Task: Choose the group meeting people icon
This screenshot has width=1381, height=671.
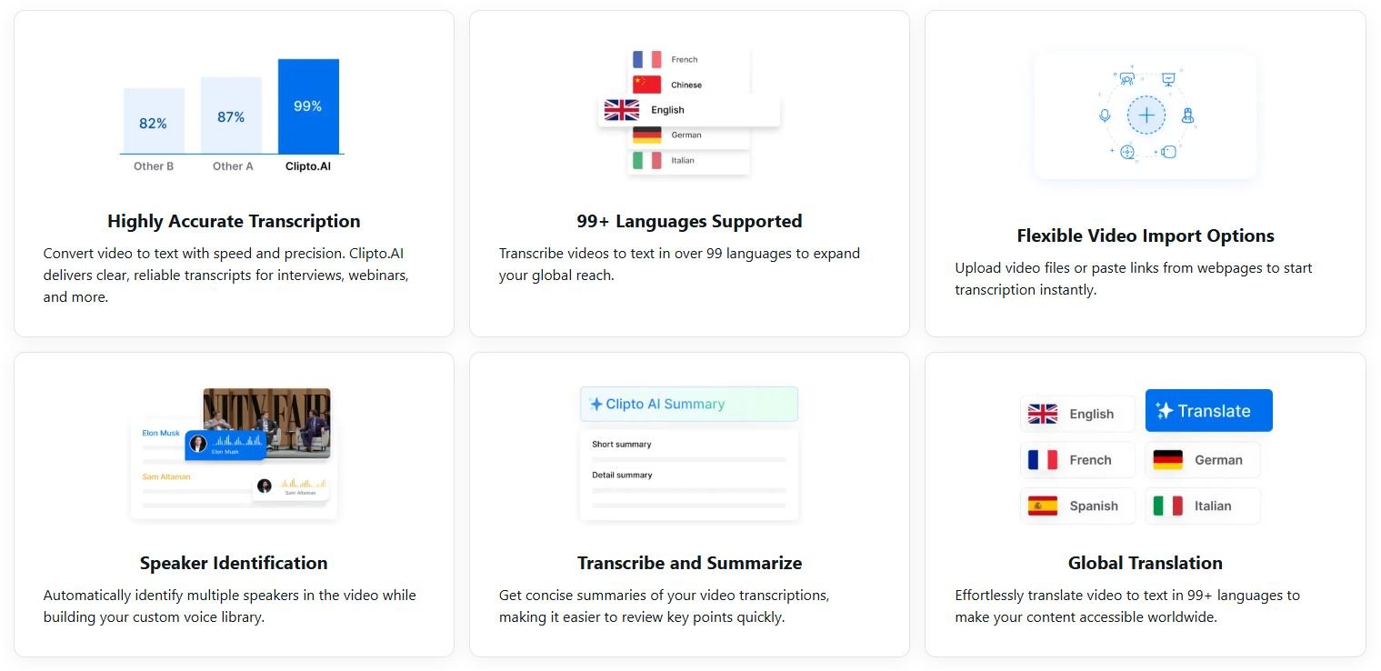Action: click(x=1127, y=79)
